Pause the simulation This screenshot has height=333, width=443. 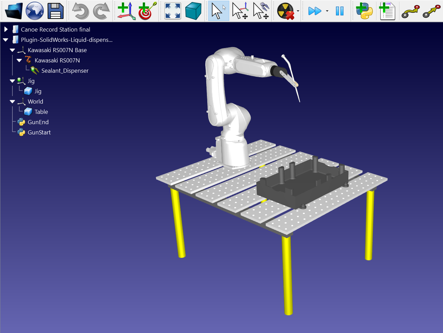340,11
